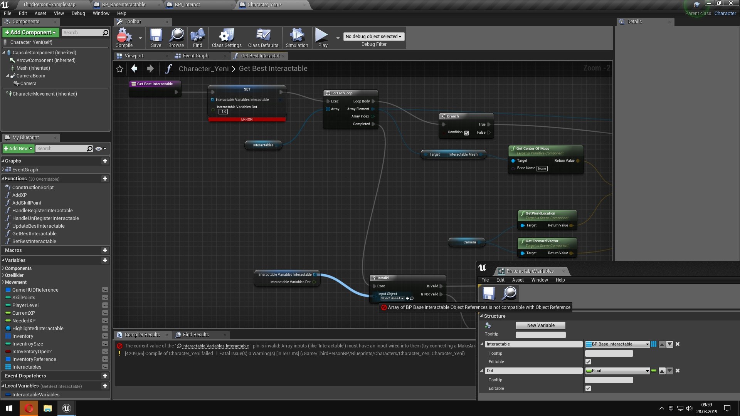Open Class Settings
740x416 pixels.
point(227,38)
